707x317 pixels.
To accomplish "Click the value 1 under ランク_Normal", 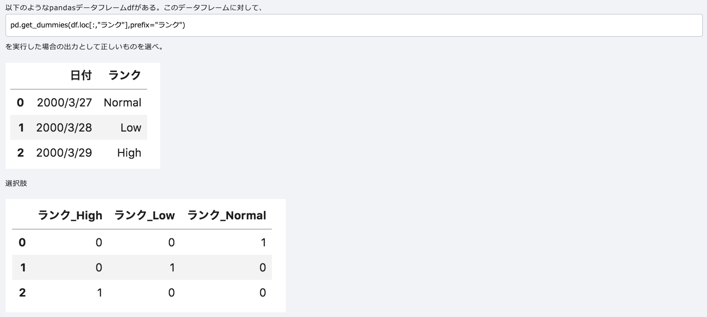I will pos(263,243).
